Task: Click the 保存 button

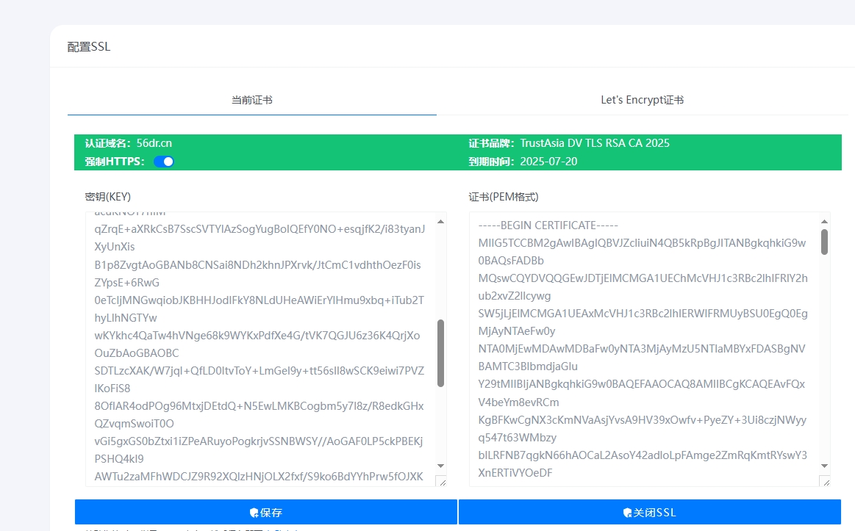Action: pyautogui.click(x=266, y=512)
